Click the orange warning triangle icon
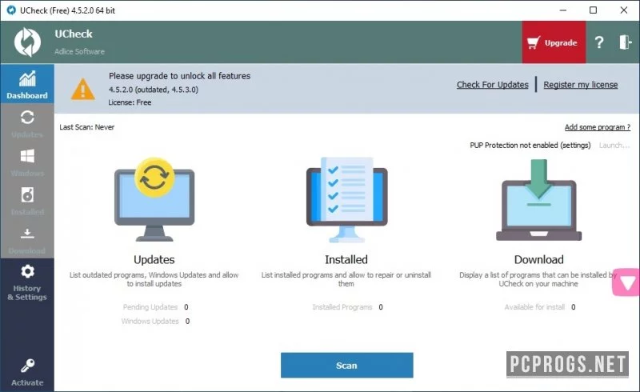Viewport: 640px width, 392px height. (83, 89)
